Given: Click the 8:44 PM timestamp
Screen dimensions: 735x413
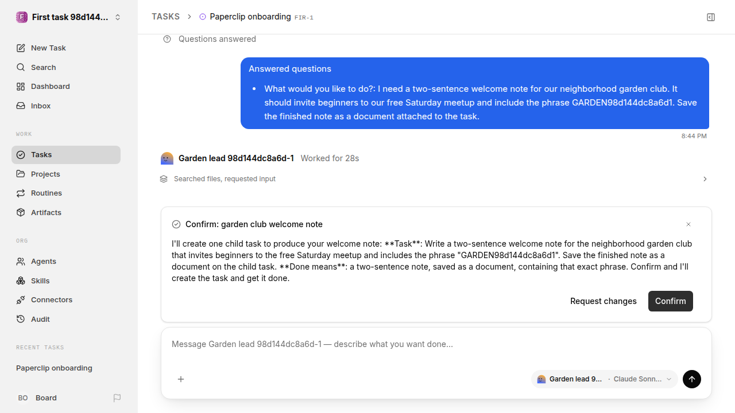Looking at the screenshot, I should pos(694,136).
